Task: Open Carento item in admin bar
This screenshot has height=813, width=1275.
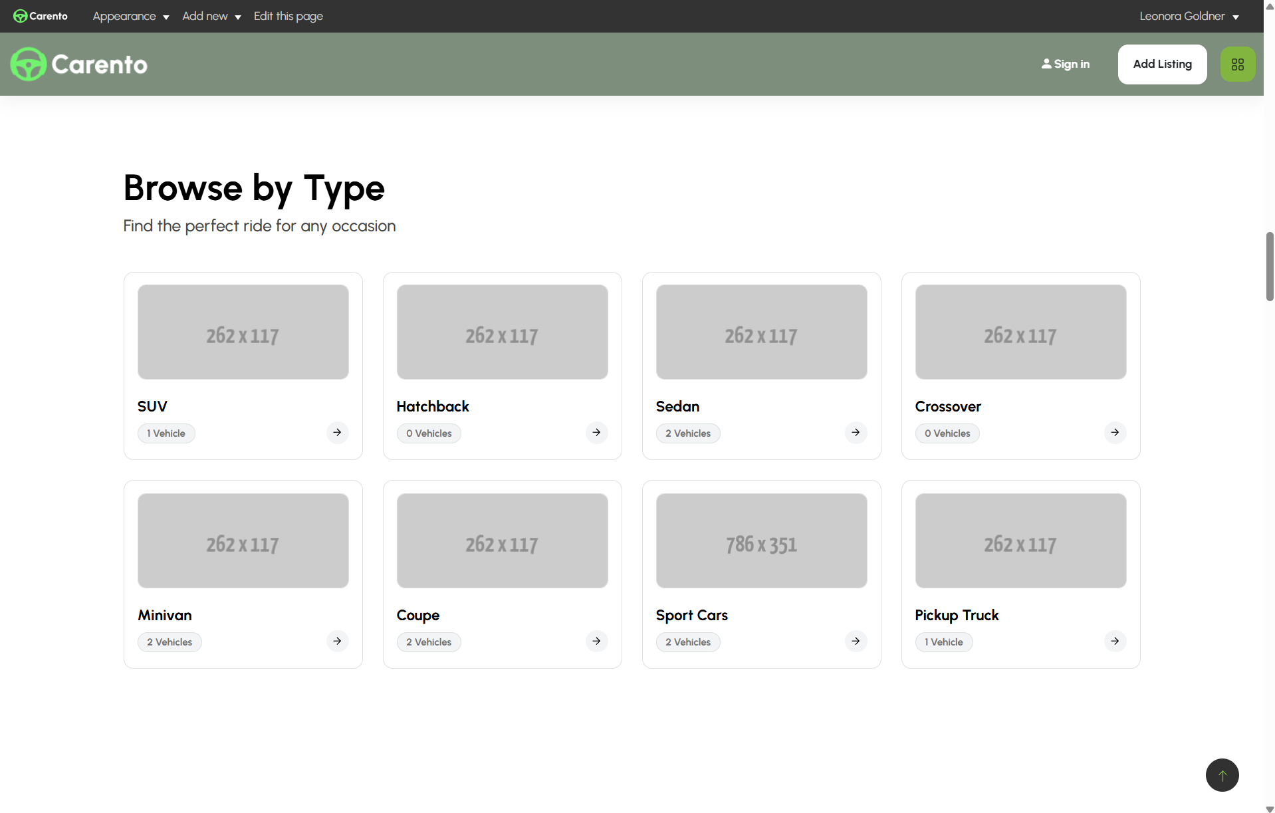Action: coord(41,16)
